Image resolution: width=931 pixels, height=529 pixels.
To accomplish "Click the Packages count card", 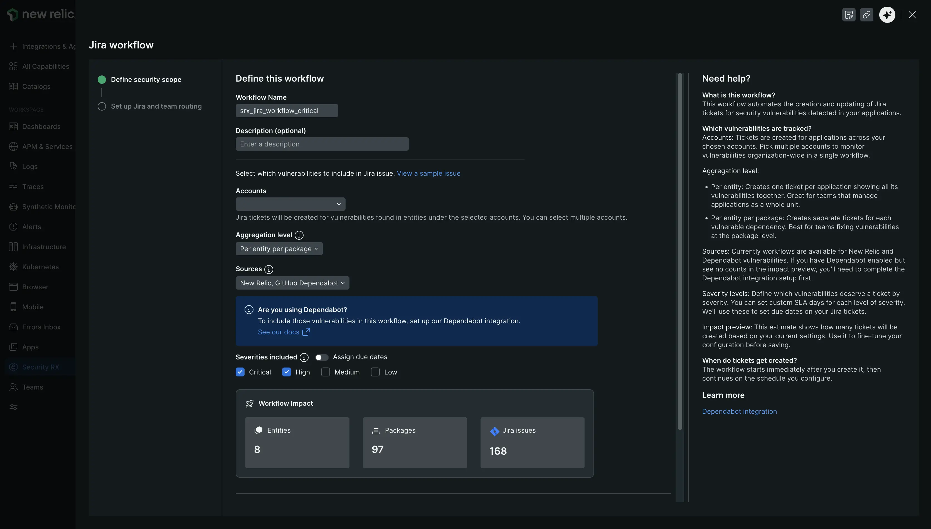I will pos(415,442).
